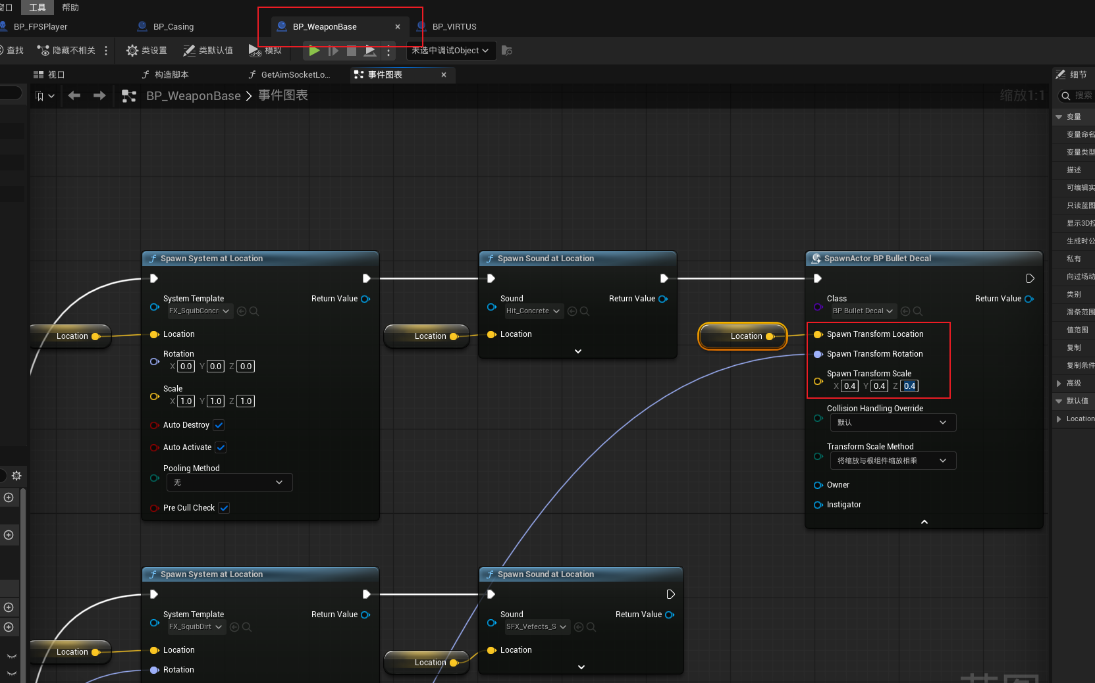Click the use-selected arrow beside FX_SquibConcr
This screenshot has height=683, width=1095.
(x=242, y=311)
